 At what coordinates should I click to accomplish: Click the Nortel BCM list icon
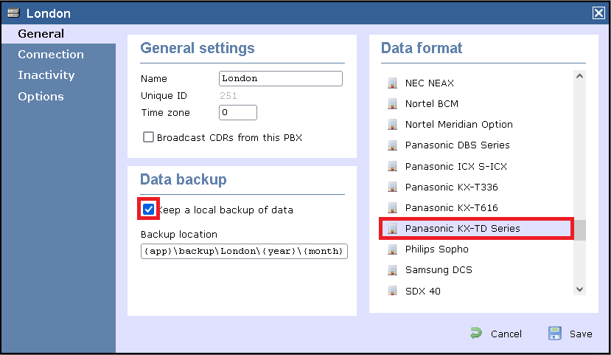pyautogui.click(x=392, y=104)
